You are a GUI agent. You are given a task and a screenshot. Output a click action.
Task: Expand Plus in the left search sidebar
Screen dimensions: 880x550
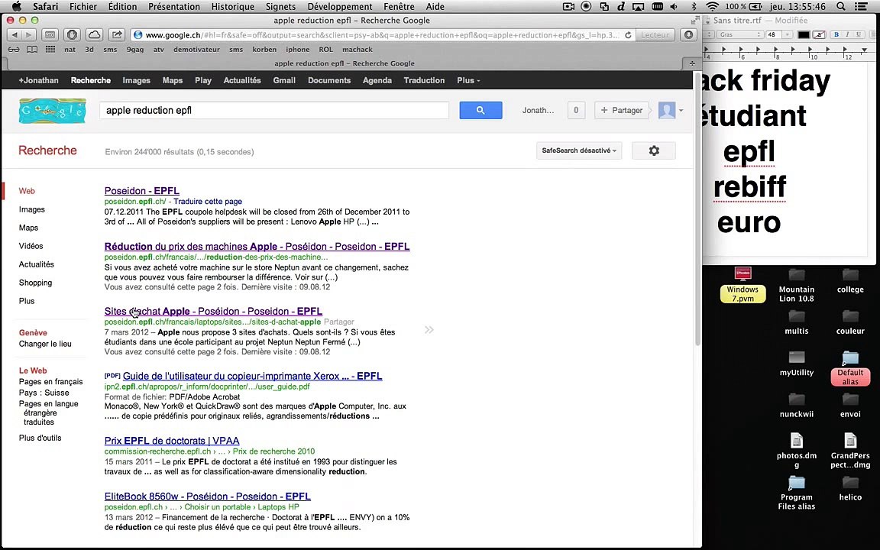tap(27, 301)
